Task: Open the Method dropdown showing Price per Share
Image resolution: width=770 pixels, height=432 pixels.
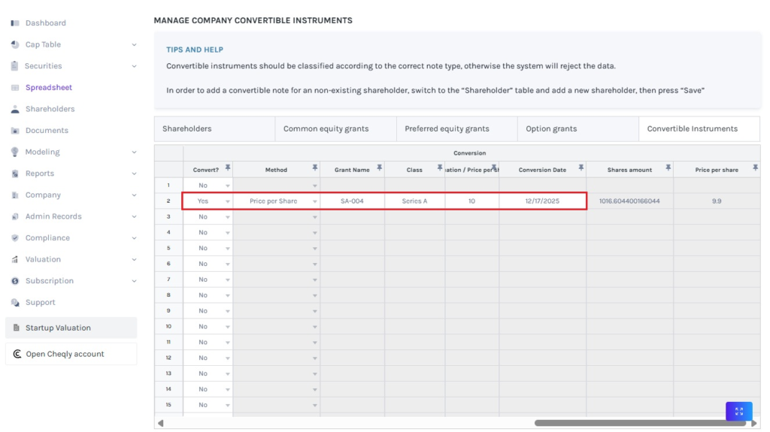Action: [x=315, y=201]
